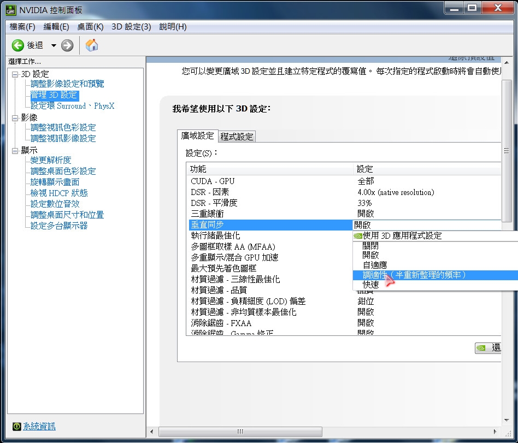Choose 關閉 in vertical sync dropdown

click(x=435, y=245)
